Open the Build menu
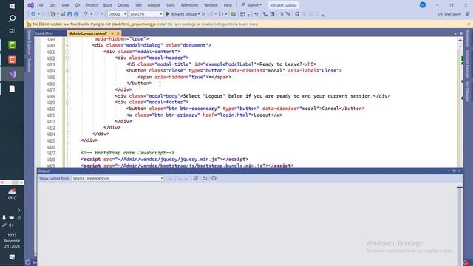The image size is (473, 266). (107, 5)
